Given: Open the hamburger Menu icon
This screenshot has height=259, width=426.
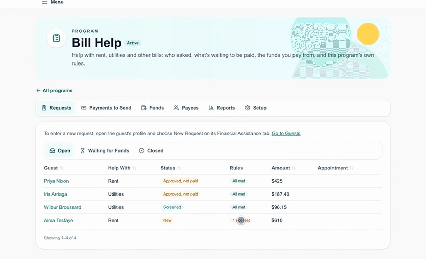Looking at the screenshot, I should pyautogui.click(x=45, y=2).
